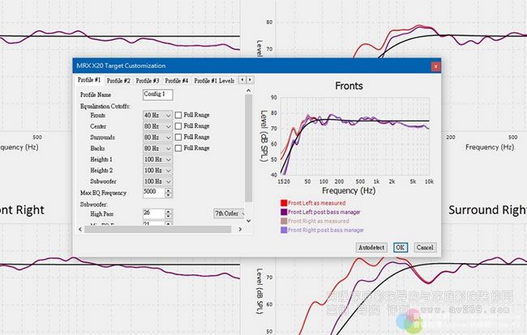527x335 pixels.
Task: Click into the Profile Name text field
Action: pyautogui.click(x=157, y=95)
